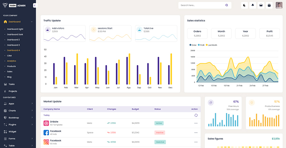Click the search magnifier icon
The width and height of the screenshot is (286, 148).
coord(226,5)
